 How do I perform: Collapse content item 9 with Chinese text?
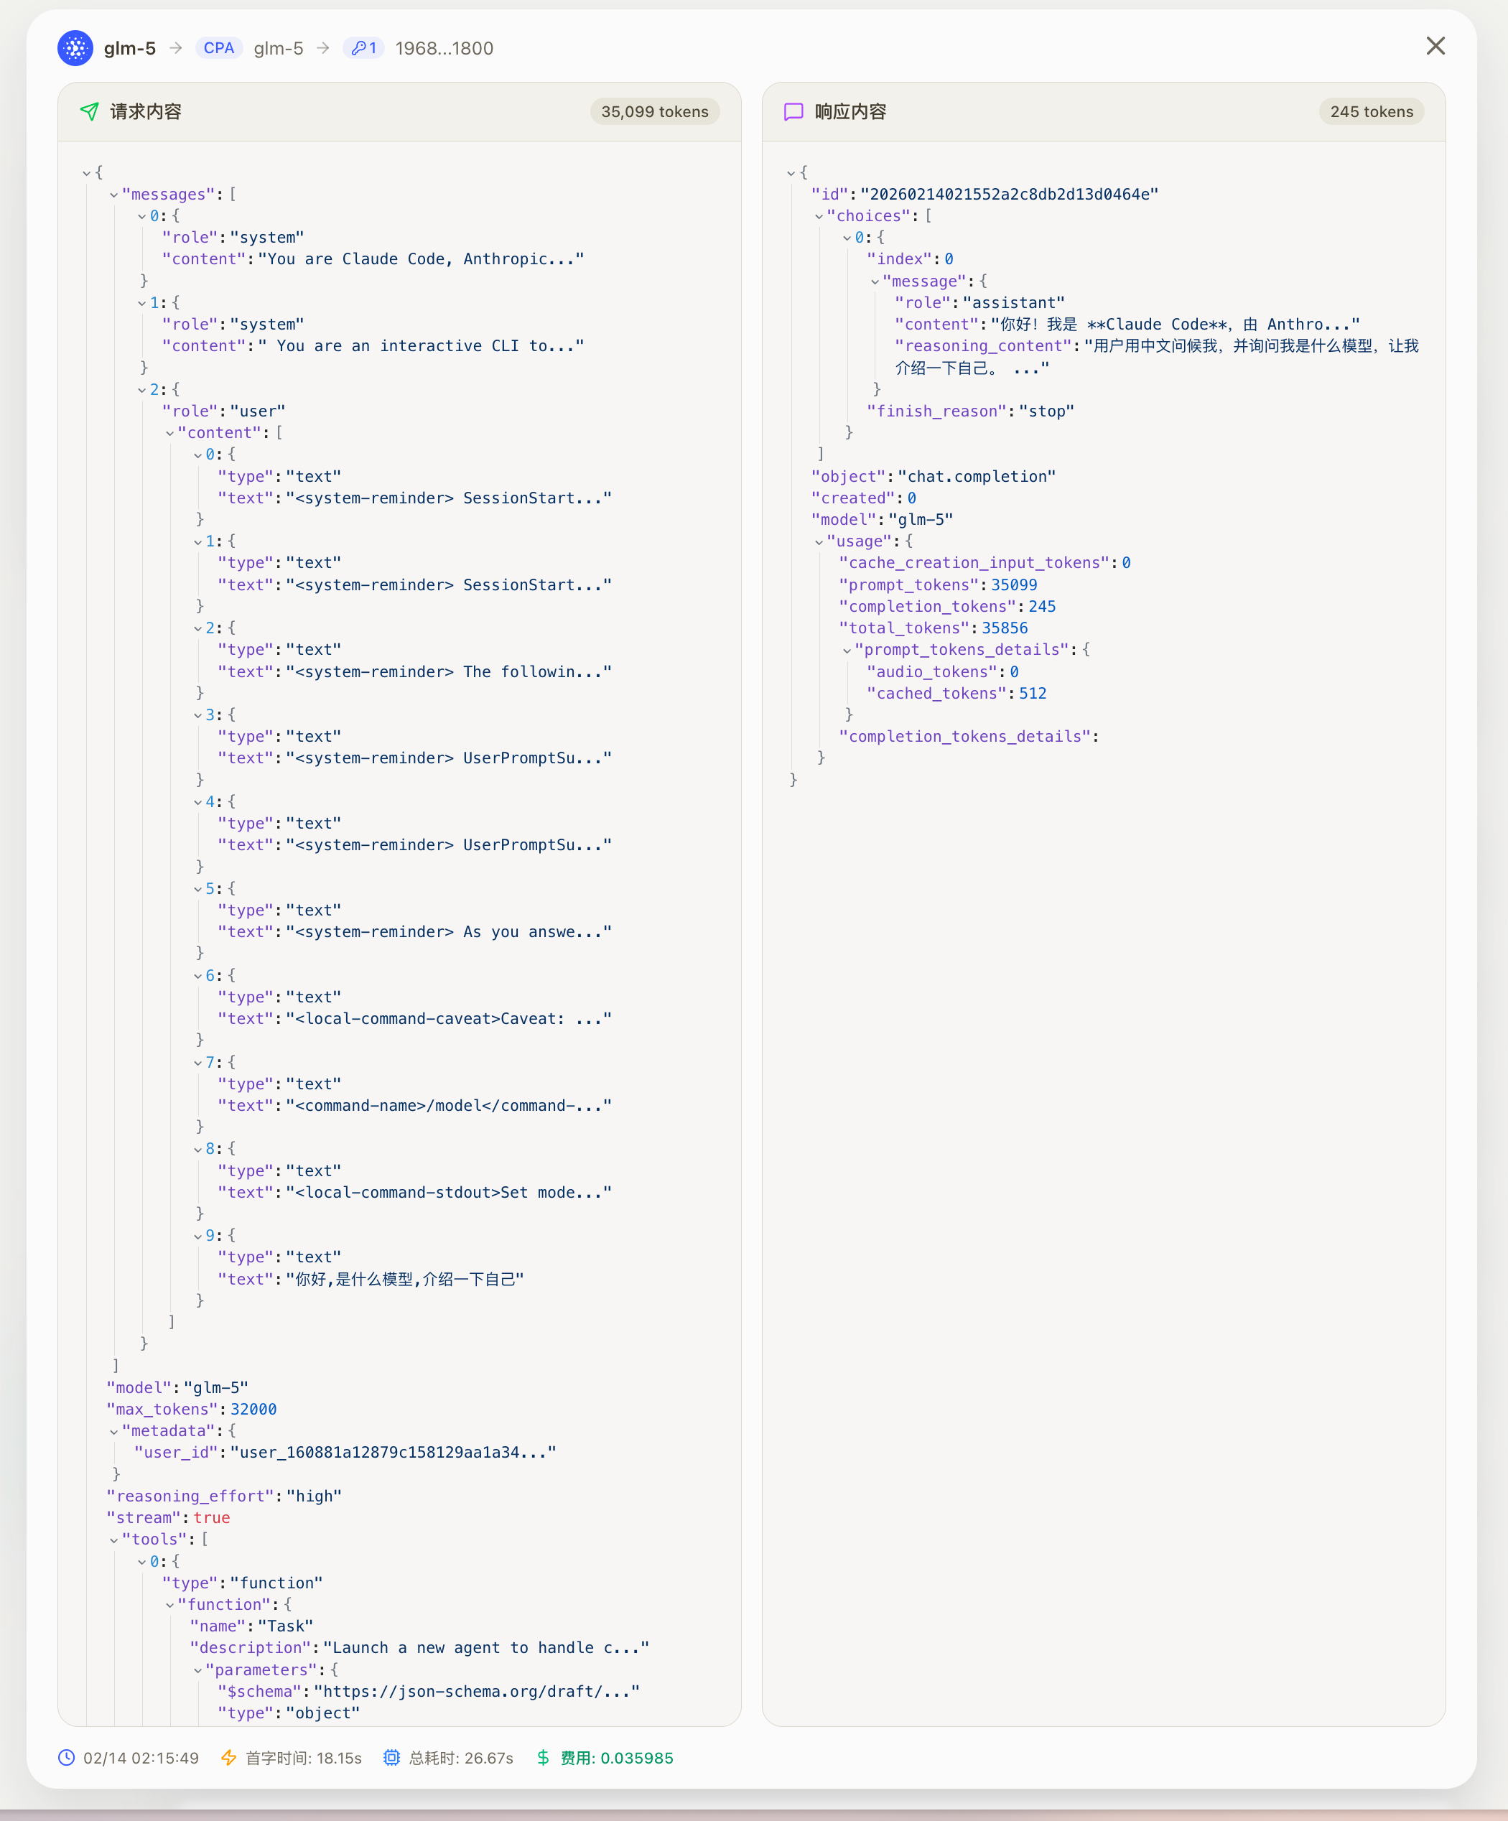(x=197, y=1236)
